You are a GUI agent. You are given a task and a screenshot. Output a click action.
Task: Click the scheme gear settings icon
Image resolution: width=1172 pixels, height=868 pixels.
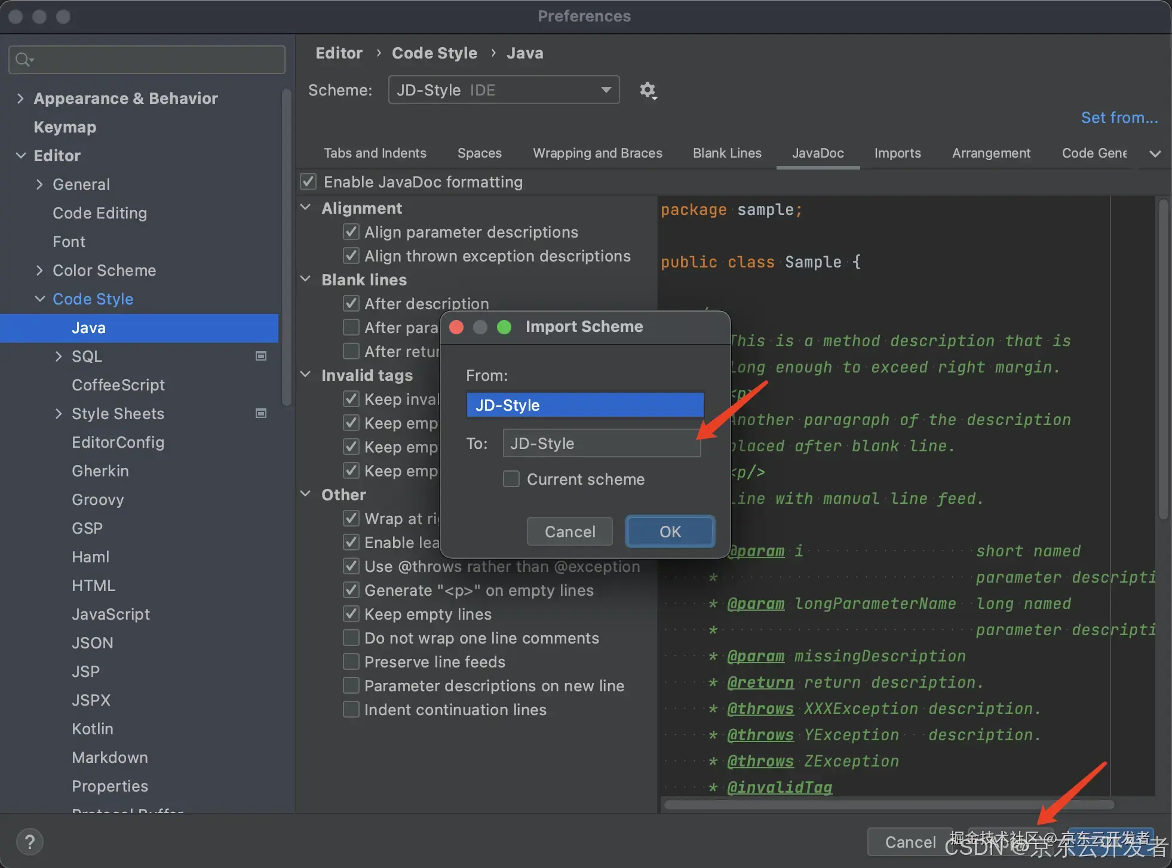coord(648,90)
